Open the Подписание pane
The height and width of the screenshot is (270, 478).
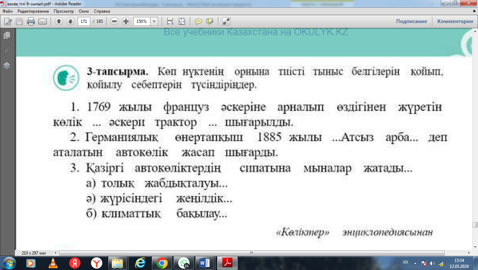tap(412, 21)
